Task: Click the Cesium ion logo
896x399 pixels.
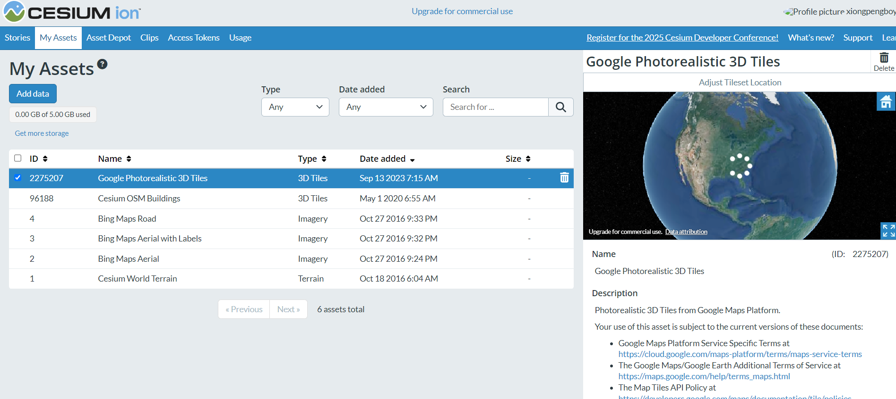Action: (x=72, y=12)
